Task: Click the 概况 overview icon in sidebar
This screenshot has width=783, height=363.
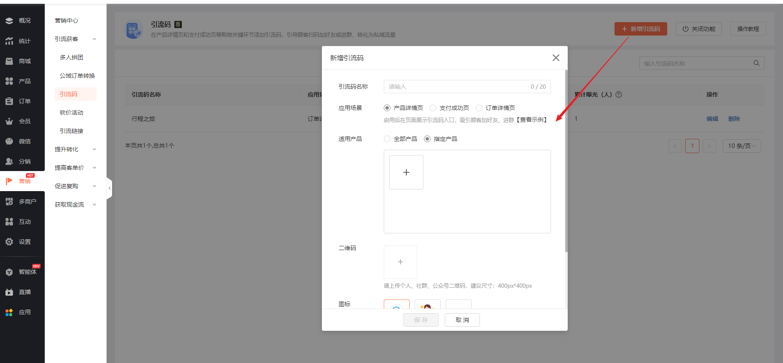Action: 9,20
